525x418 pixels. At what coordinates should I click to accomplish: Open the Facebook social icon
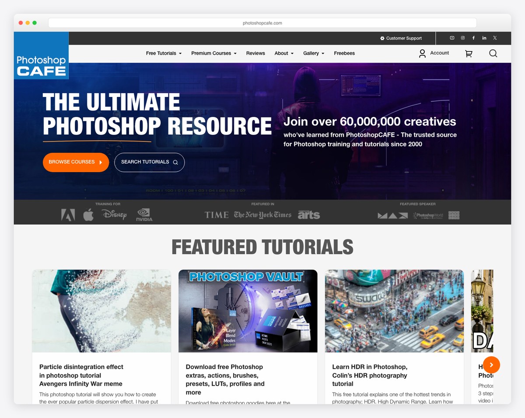473,38
